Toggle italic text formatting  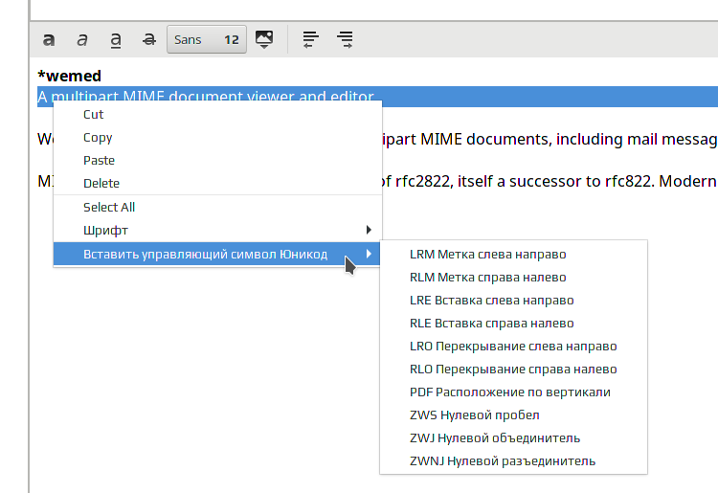pyautogui.click(x=82, y=40)
